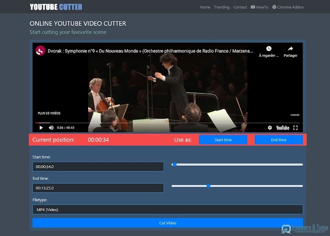The width and height of the screenshot is (330, 236).
Task: Click the YouTube Cutter logo
Action: point(56,7)
